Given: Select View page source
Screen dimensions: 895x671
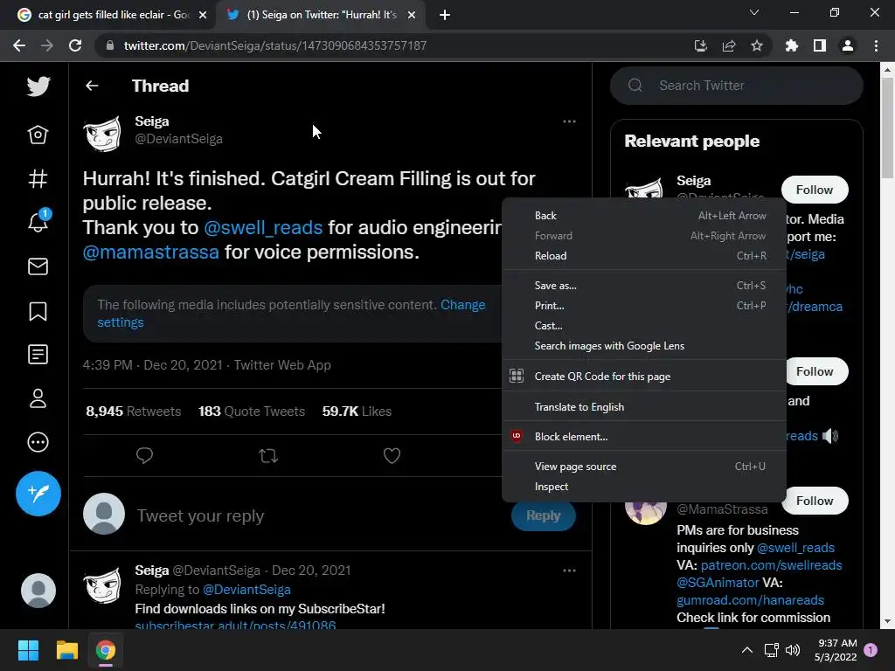Looking at the screenshot, I should click(x=644, y=467).
